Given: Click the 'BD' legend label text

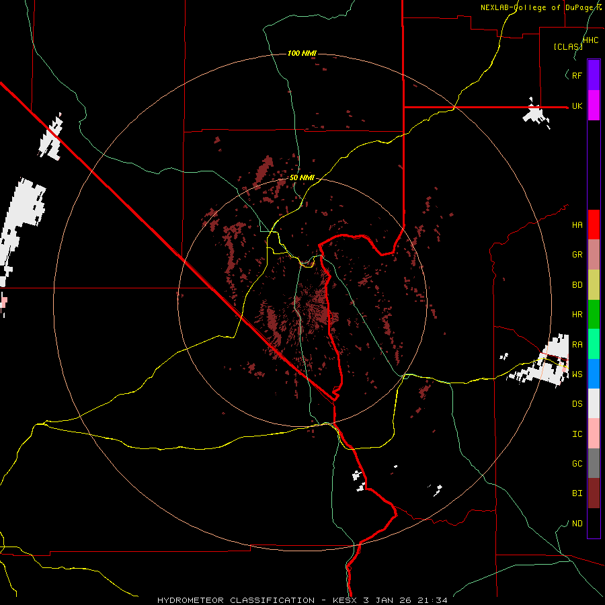Looking at the screenshot, I should (577, 285).
